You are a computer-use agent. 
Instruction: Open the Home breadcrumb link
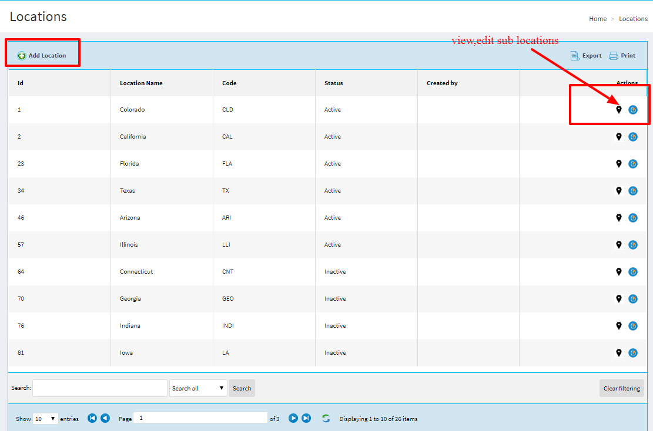coord(598,19)
